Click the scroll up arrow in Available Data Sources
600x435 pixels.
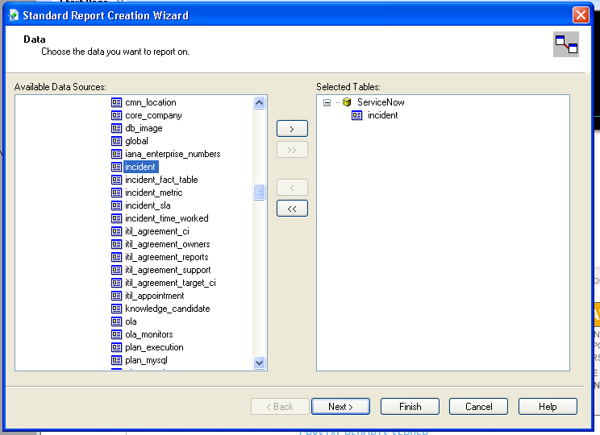(259, 102)
